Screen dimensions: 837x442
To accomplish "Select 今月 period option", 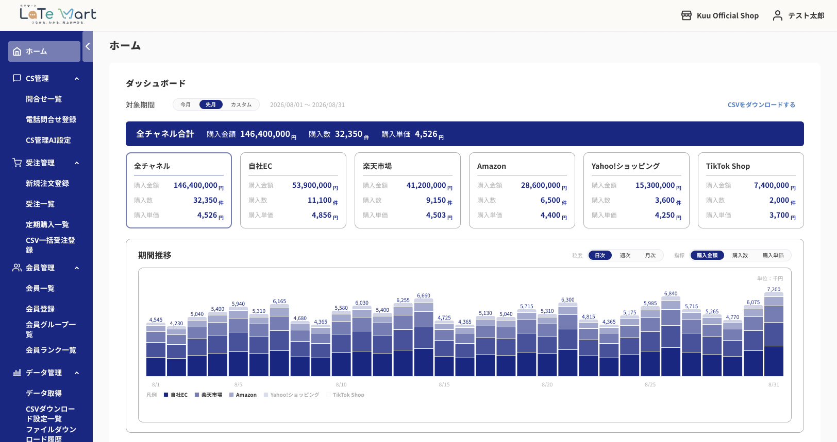I will point(186,104).
